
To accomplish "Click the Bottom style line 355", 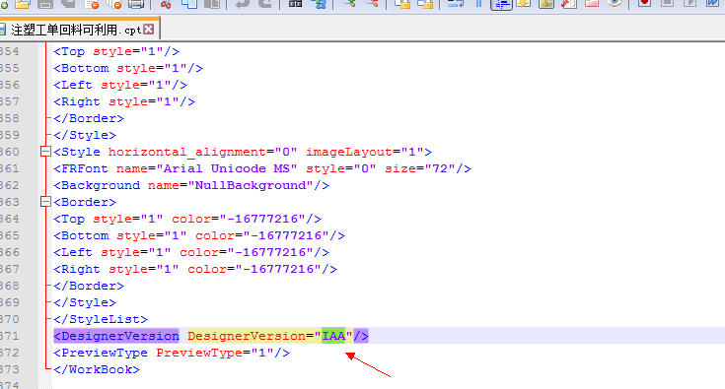I will [128, 68].
